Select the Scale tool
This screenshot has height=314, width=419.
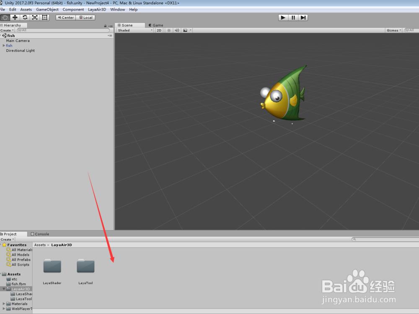tap(34, 17)
